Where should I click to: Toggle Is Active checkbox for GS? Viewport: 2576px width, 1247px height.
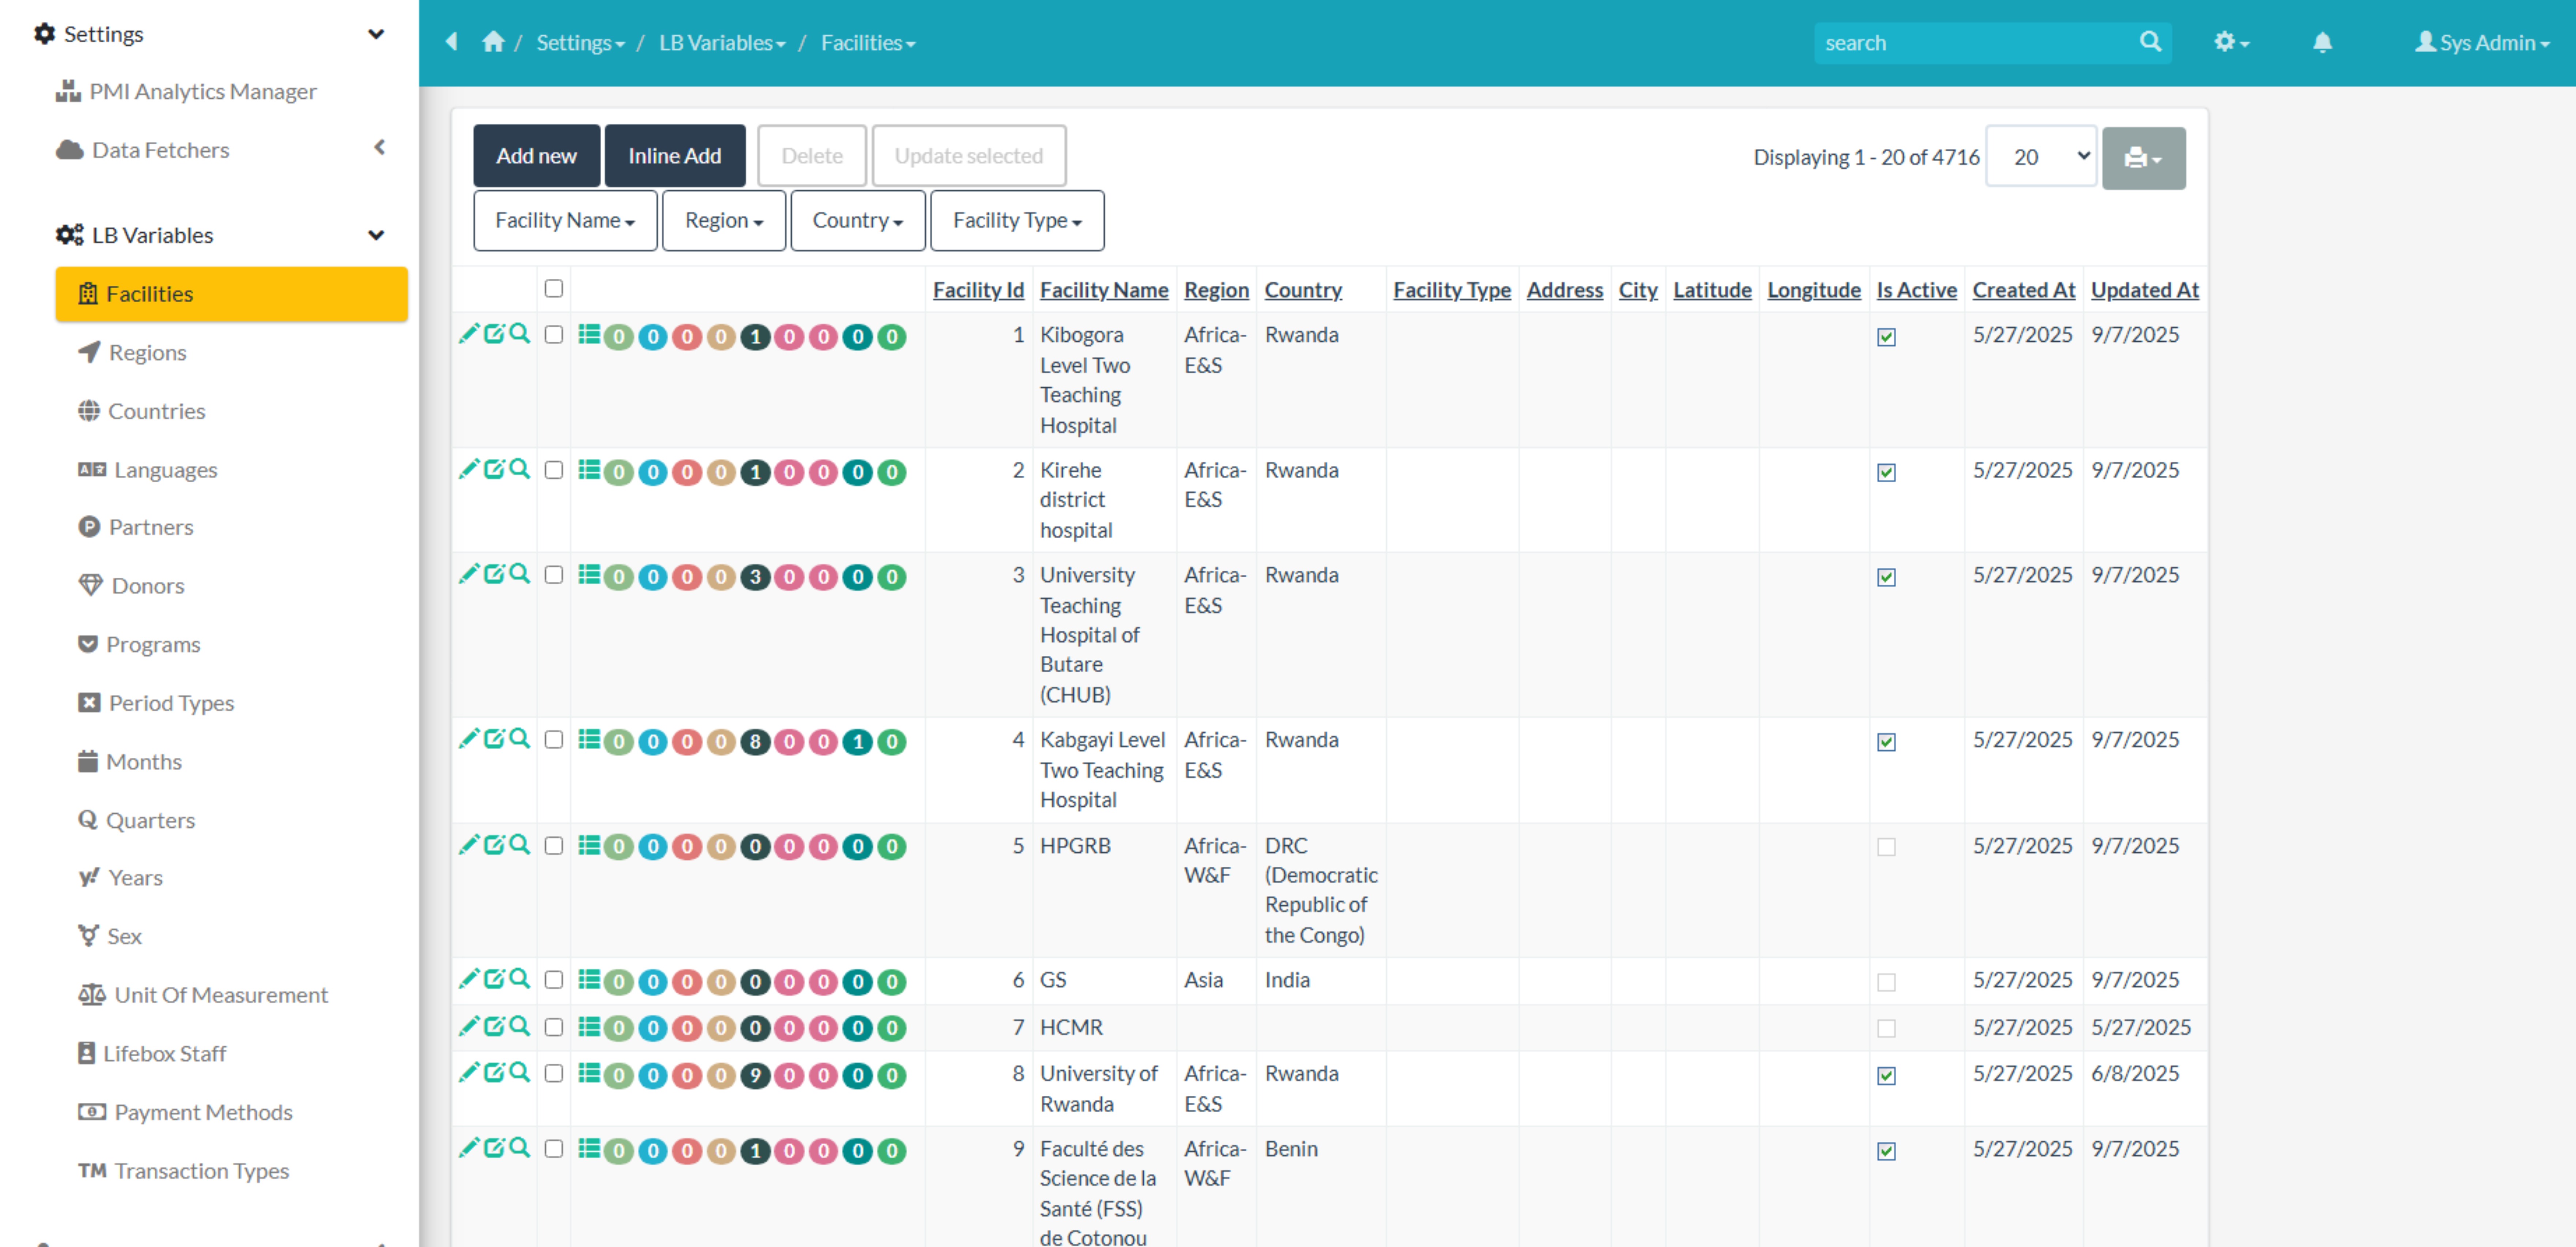(x=1886, y=982)
